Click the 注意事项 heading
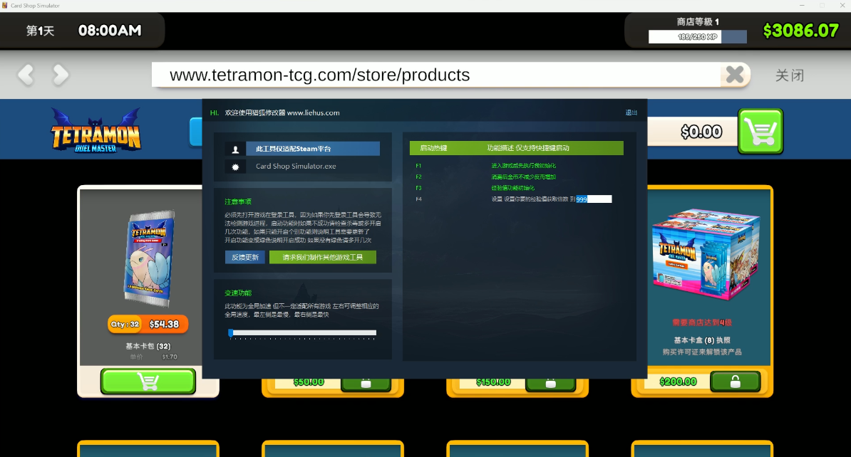851x457 pixels. pos(238,201)
